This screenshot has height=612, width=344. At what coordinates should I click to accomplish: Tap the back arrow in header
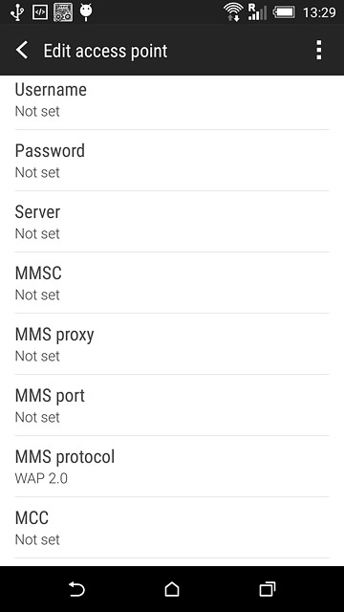22,51
